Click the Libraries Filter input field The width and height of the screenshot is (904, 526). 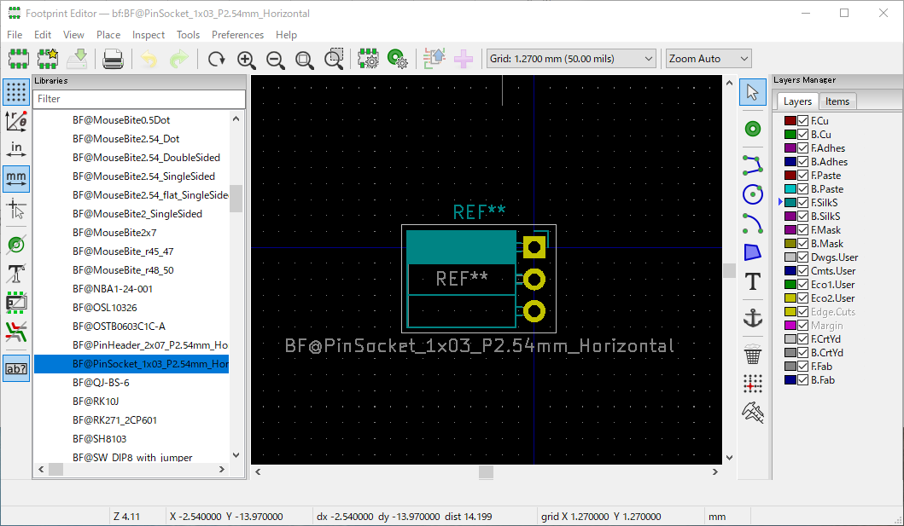pyautogui.click(x=139, y=99)
